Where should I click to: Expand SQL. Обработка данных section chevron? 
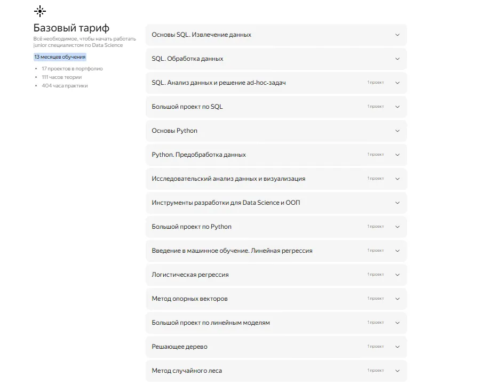pyautogui.click(x=397, y=59)
